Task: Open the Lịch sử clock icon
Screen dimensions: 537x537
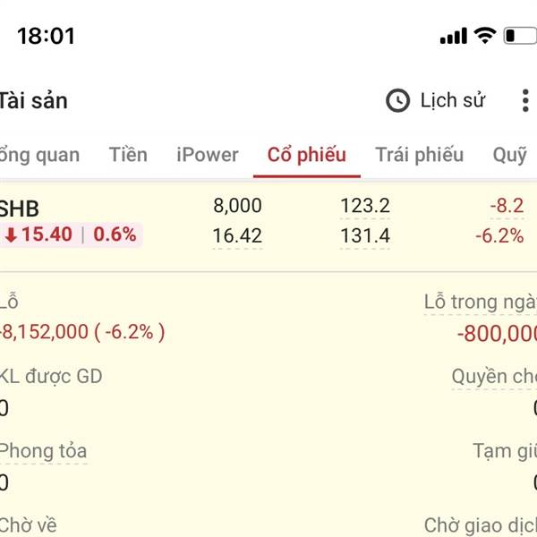Action: [397, 100]
